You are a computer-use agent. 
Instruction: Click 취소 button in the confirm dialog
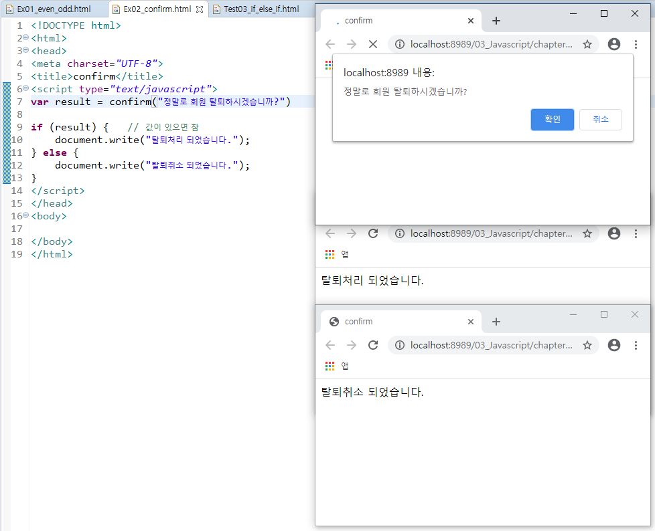(601, 119)
